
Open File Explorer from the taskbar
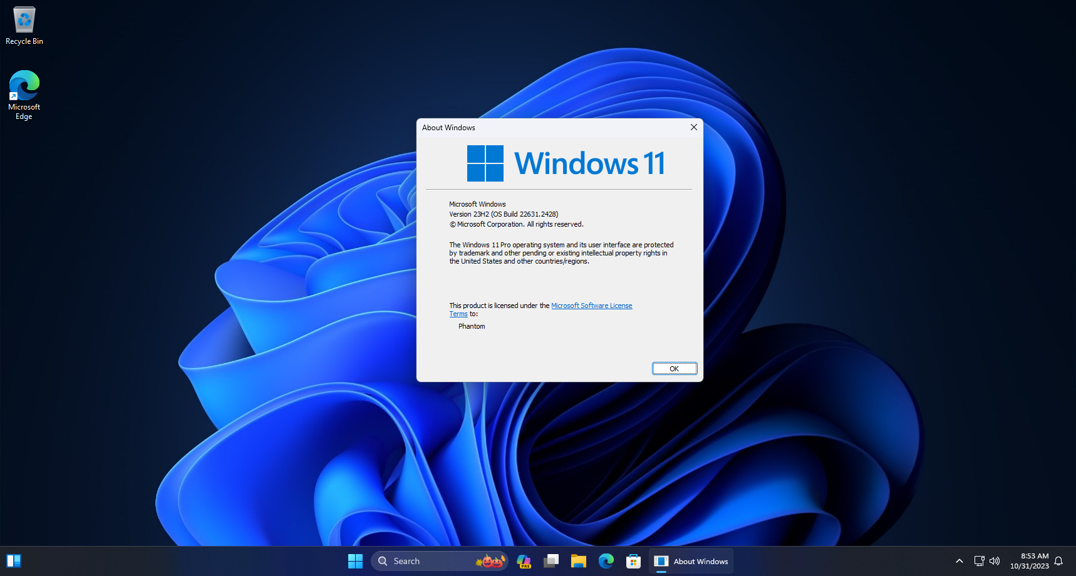pyautogui.click(x=578, y=561)
